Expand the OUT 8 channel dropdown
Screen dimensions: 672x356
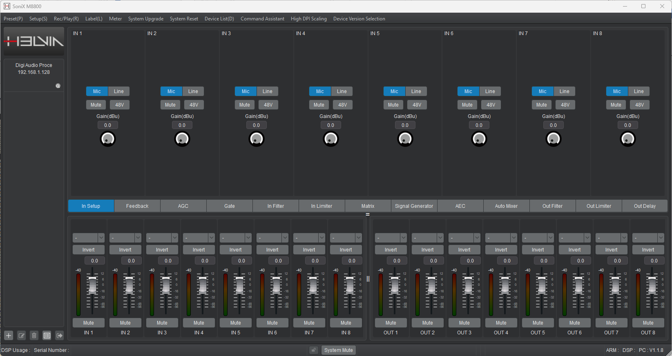tap(648, 238)
